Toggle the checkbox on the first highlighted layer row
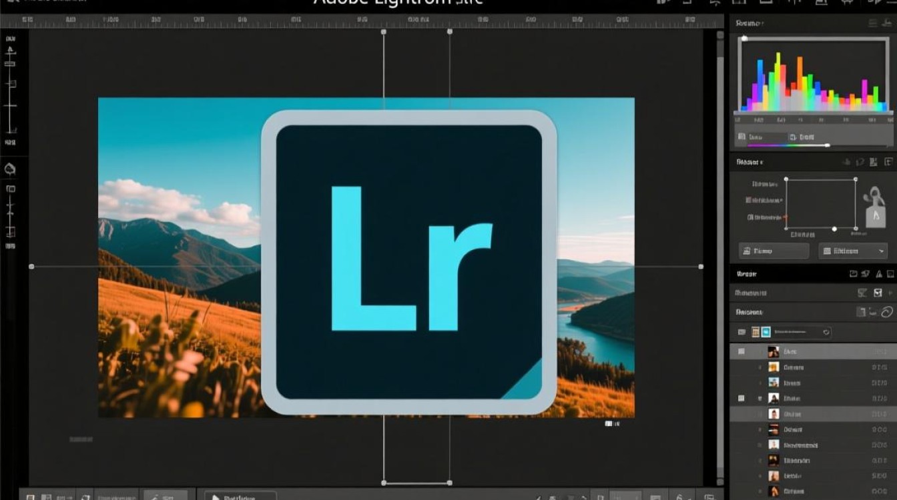This screenshot has width=897, height=500. click(741, 351)
